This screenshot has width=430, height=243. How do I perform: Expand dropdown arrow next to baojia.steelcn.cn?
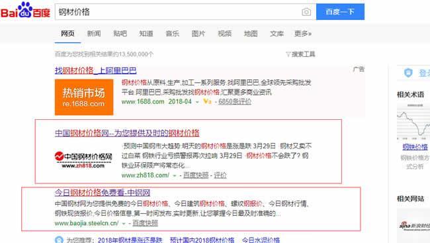click(124, 224)
